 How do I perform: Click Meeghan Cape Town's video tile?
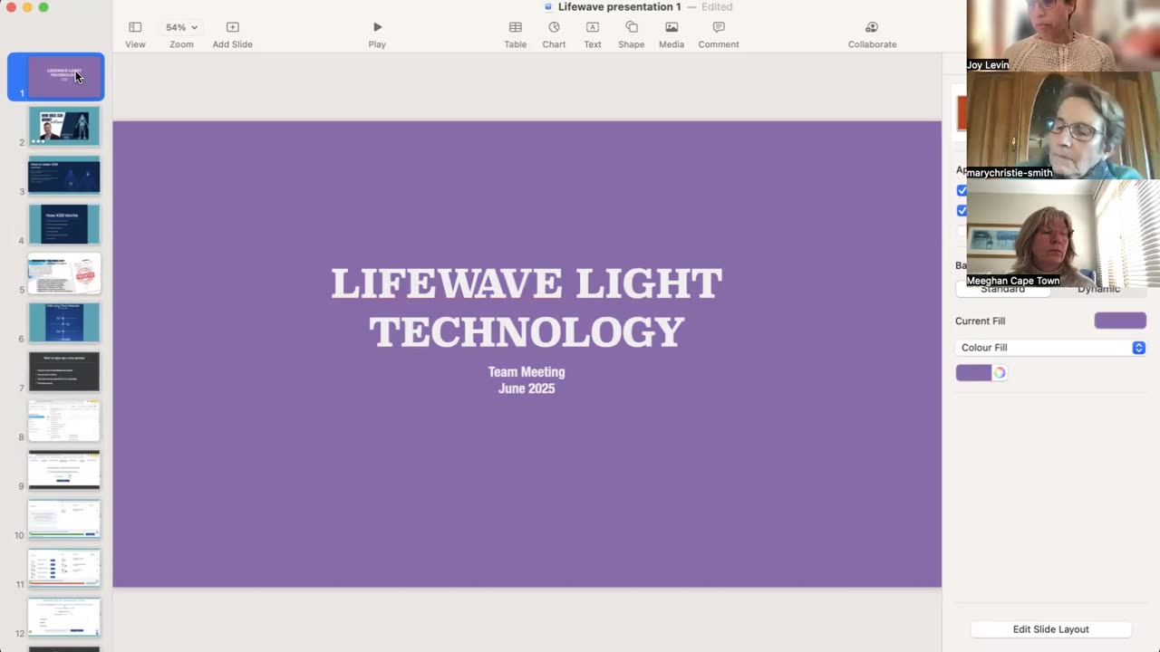coord(1063,233)
